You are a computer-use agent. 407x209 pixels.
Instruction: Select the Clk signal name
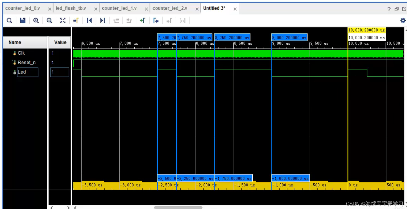click(21, 53)
